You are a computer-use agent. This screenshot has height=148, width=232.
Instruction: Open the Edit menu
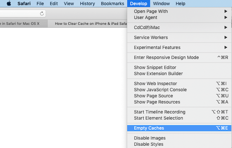54,4
